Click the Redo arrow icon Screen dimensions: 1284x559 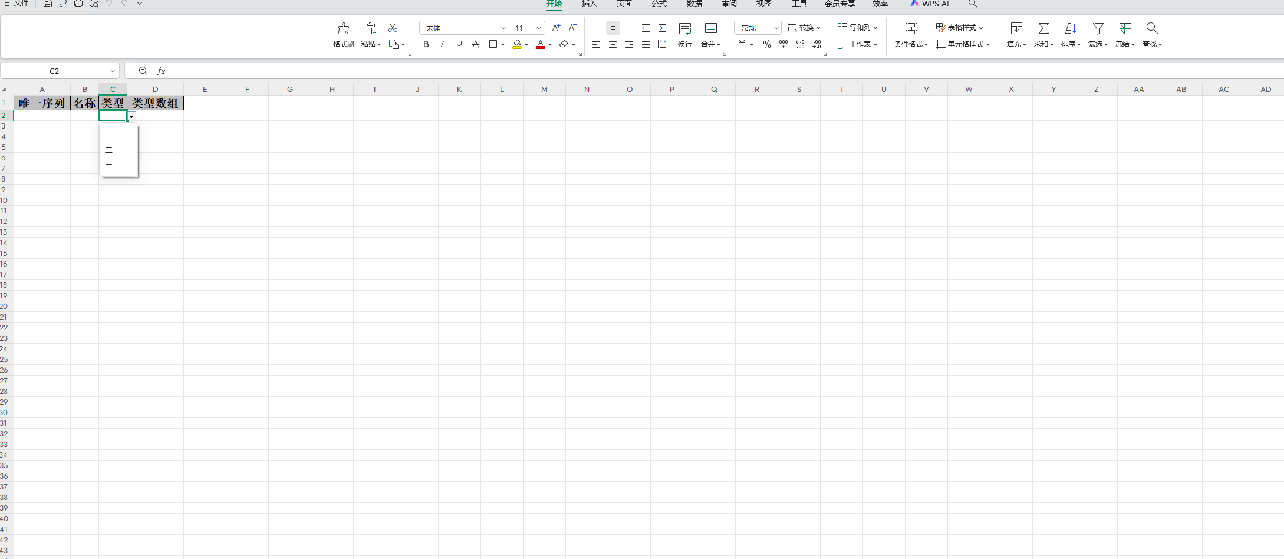124,4
